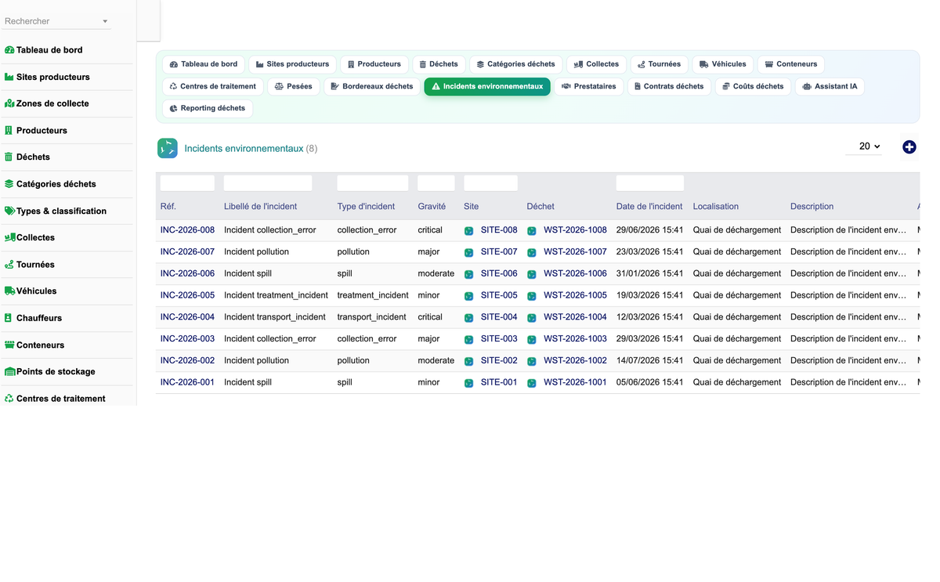Click the Déchets sidebar trash icon
Screen dimensions: 940x582
point(9,157)
